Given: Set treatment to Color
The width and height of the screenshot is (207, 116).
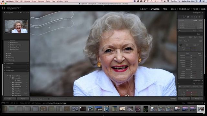Looking at the screenshot, I should (x=190, y=37).
